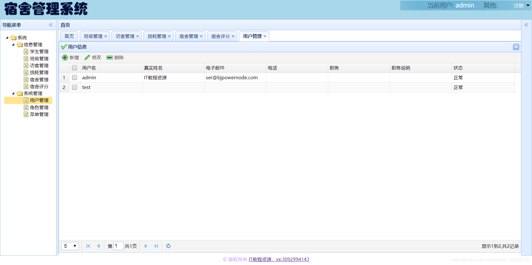
Task: Click the 电子邮件 column header
Action: coord(235,68)
